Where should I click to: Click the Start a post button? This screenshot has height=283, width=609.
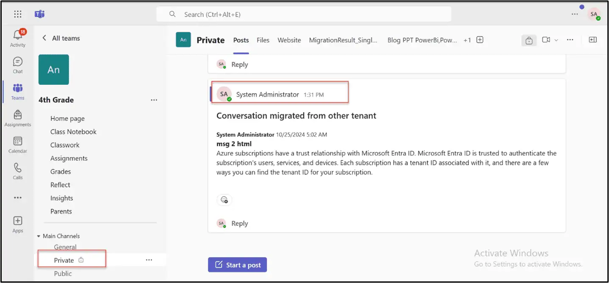pyautogui.click(x=237, y=264)
